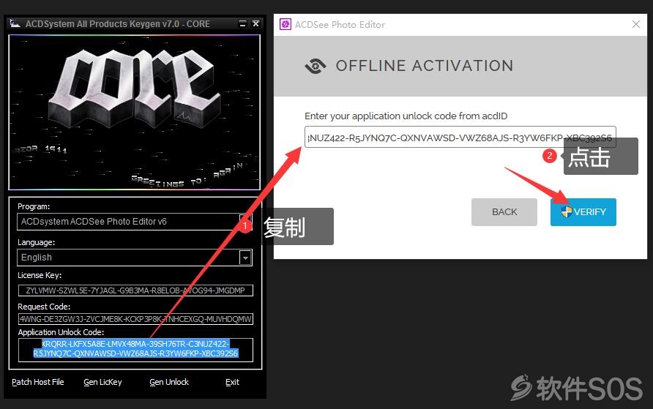Screen dimensions: 653x409
Task: Minimize the keygen window
Action: point(242,23)
